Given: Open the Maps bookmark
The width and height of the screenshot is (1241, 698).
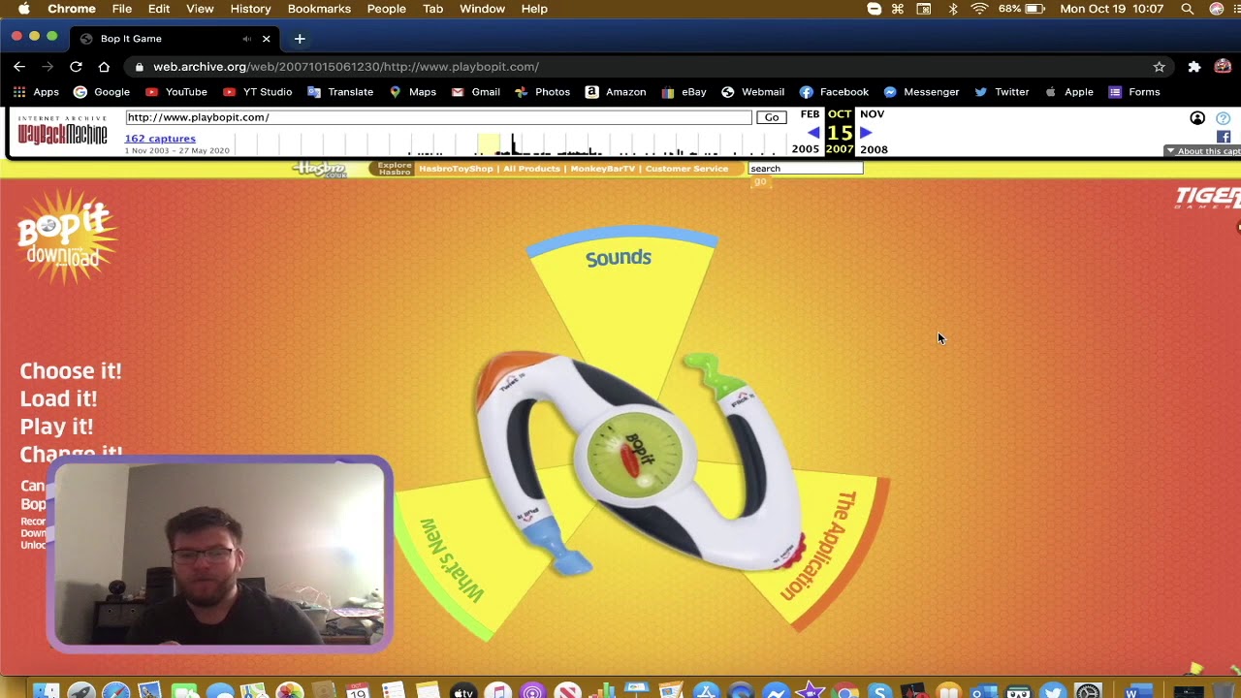Looking at the screenshot, I should coord(412,92).
